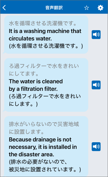Tap back-translation (水を循環させる洗濯機です。)
Image resolution: width=108 pixels, height=177 pixels.
tap(46, 46)
